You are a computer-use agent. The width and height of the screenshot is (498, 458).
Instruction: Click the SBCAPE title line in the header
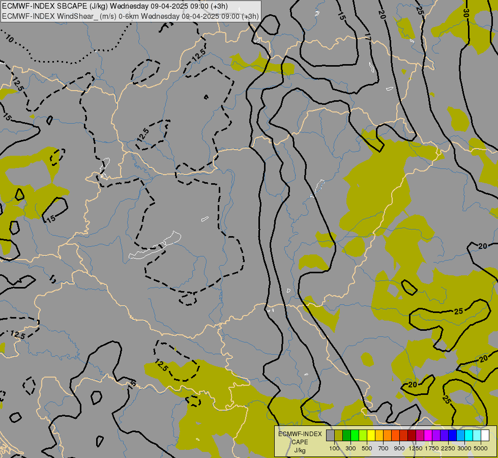point(115,6)
